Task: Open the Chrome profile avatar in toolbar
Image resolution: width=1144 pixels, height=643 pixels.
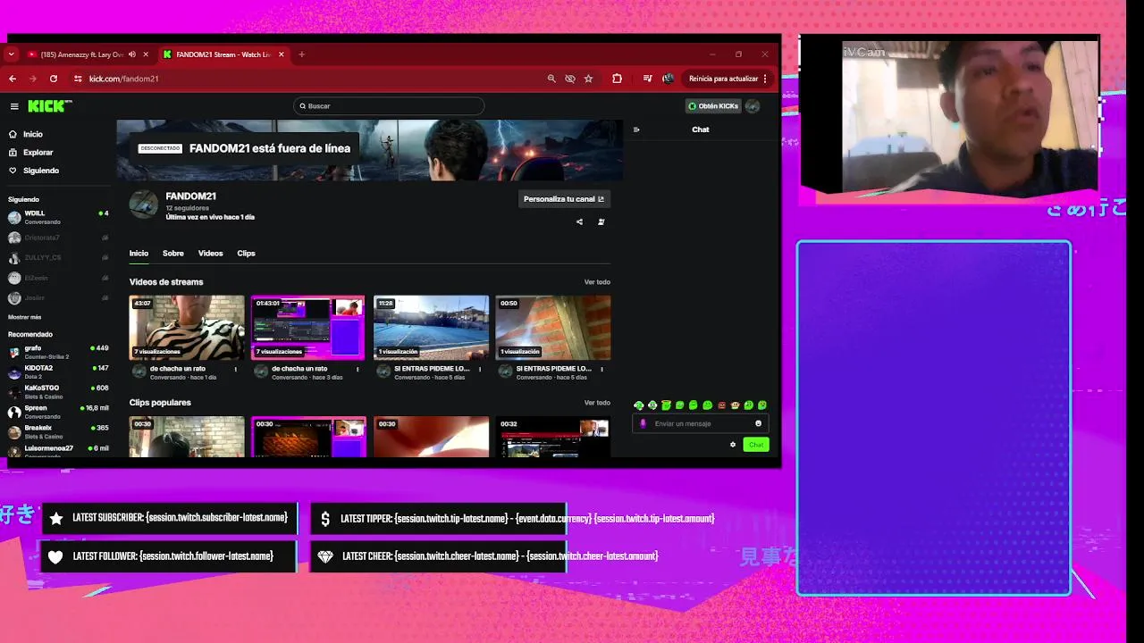Action: tap(668, 79)
